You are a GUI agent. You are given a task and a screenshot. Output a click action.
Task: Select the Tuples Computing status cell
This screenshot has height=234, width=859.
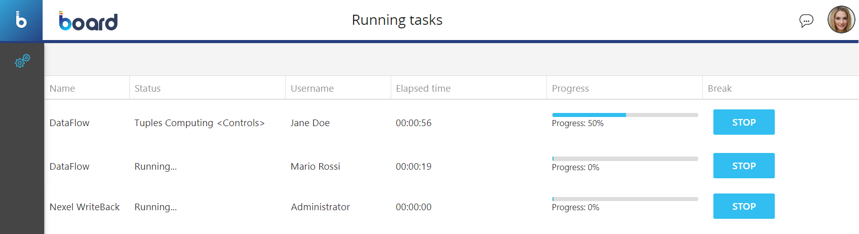pyautogui.click(x=199, y=123)
